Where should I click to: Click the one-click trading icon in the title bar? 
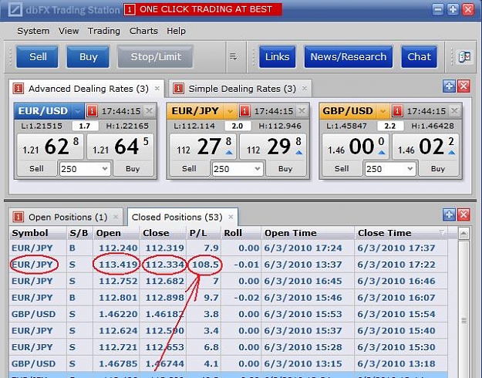[130, 9]
